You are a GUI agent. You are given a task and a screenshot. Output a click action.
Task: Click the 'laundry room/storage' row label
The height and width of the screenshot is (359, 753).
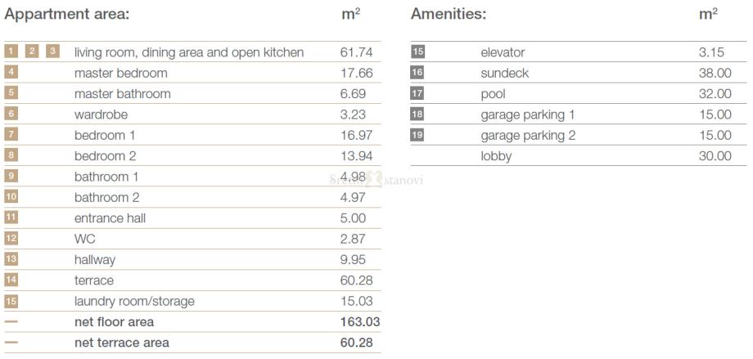point(134,301)
